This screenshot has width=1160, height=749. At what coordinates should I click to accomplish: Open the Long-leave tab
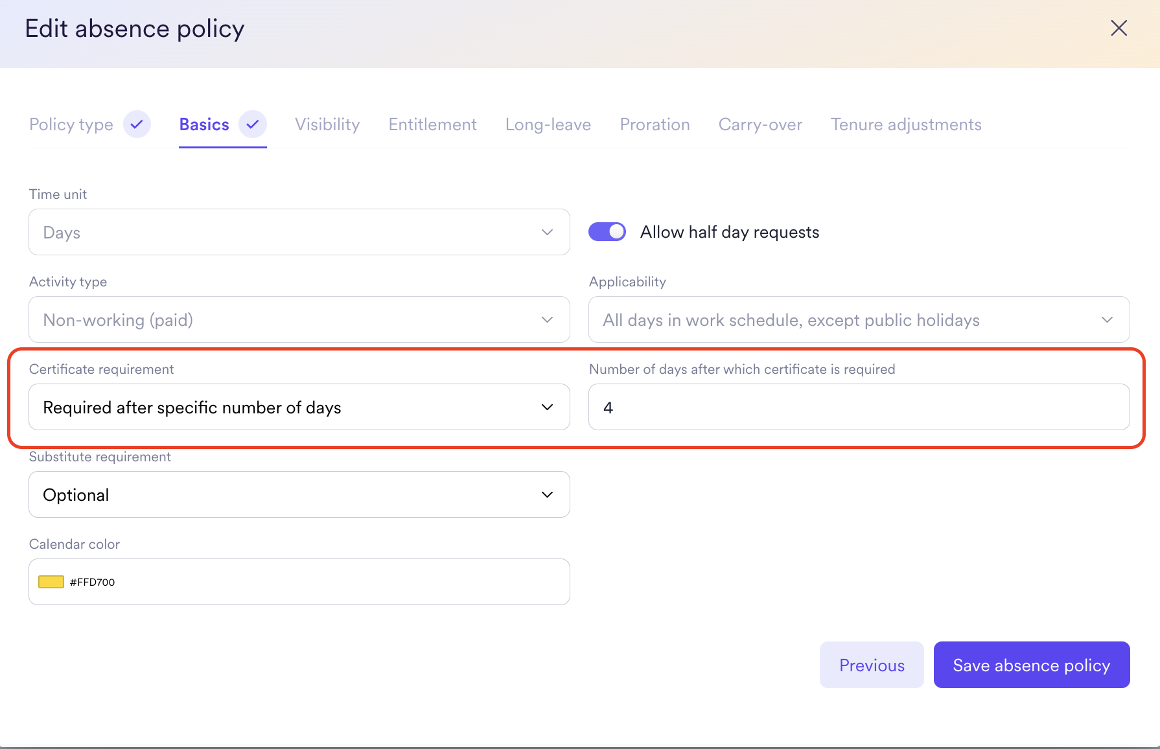(x=548, y=124)
